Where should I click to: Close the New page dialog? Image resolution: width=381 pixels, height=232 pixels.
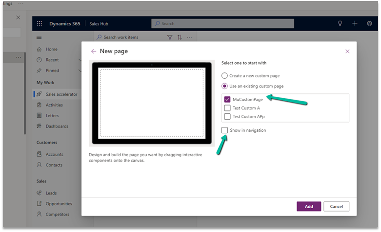pos(347,51)
